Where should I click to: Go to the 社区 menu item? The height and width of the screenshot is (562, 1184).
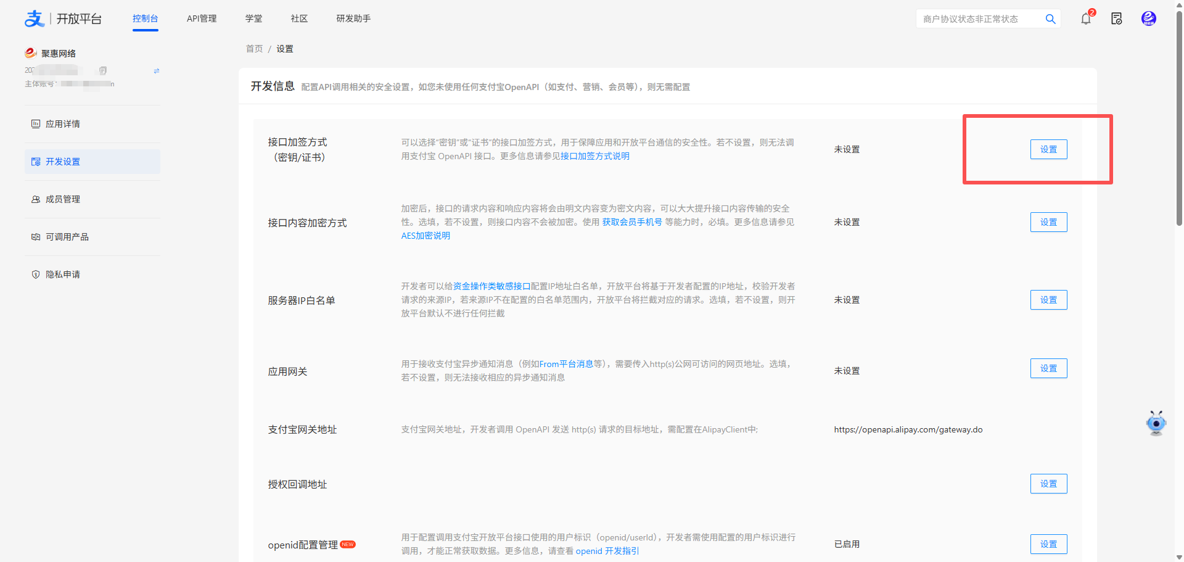tap(299, 19)
